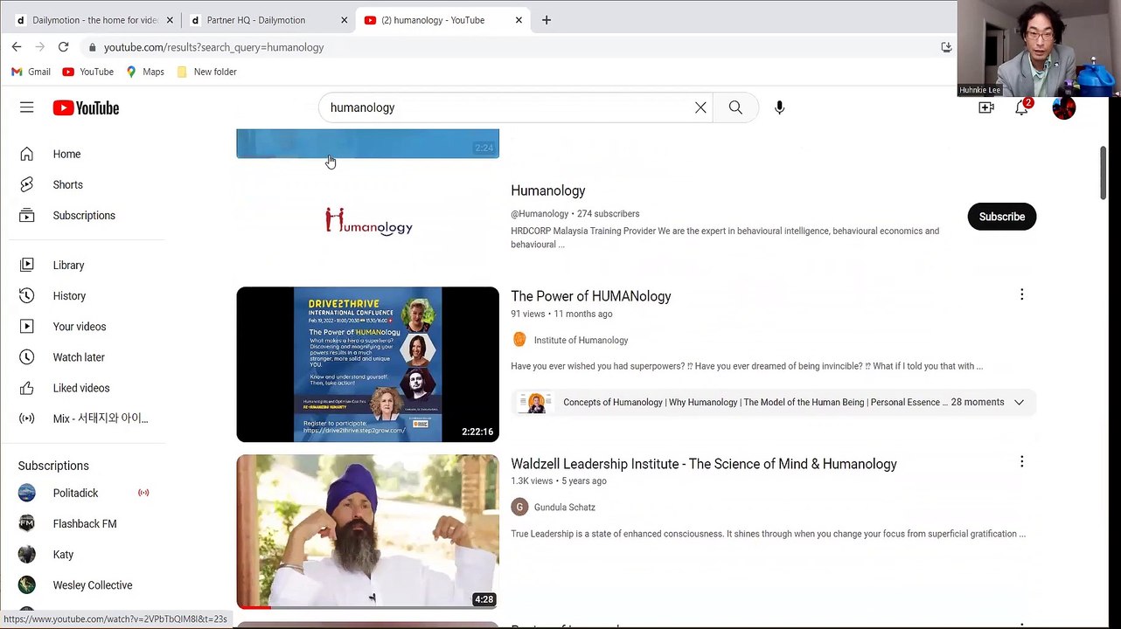
Task: Open the notifications bell
Action: point(1020,108)
